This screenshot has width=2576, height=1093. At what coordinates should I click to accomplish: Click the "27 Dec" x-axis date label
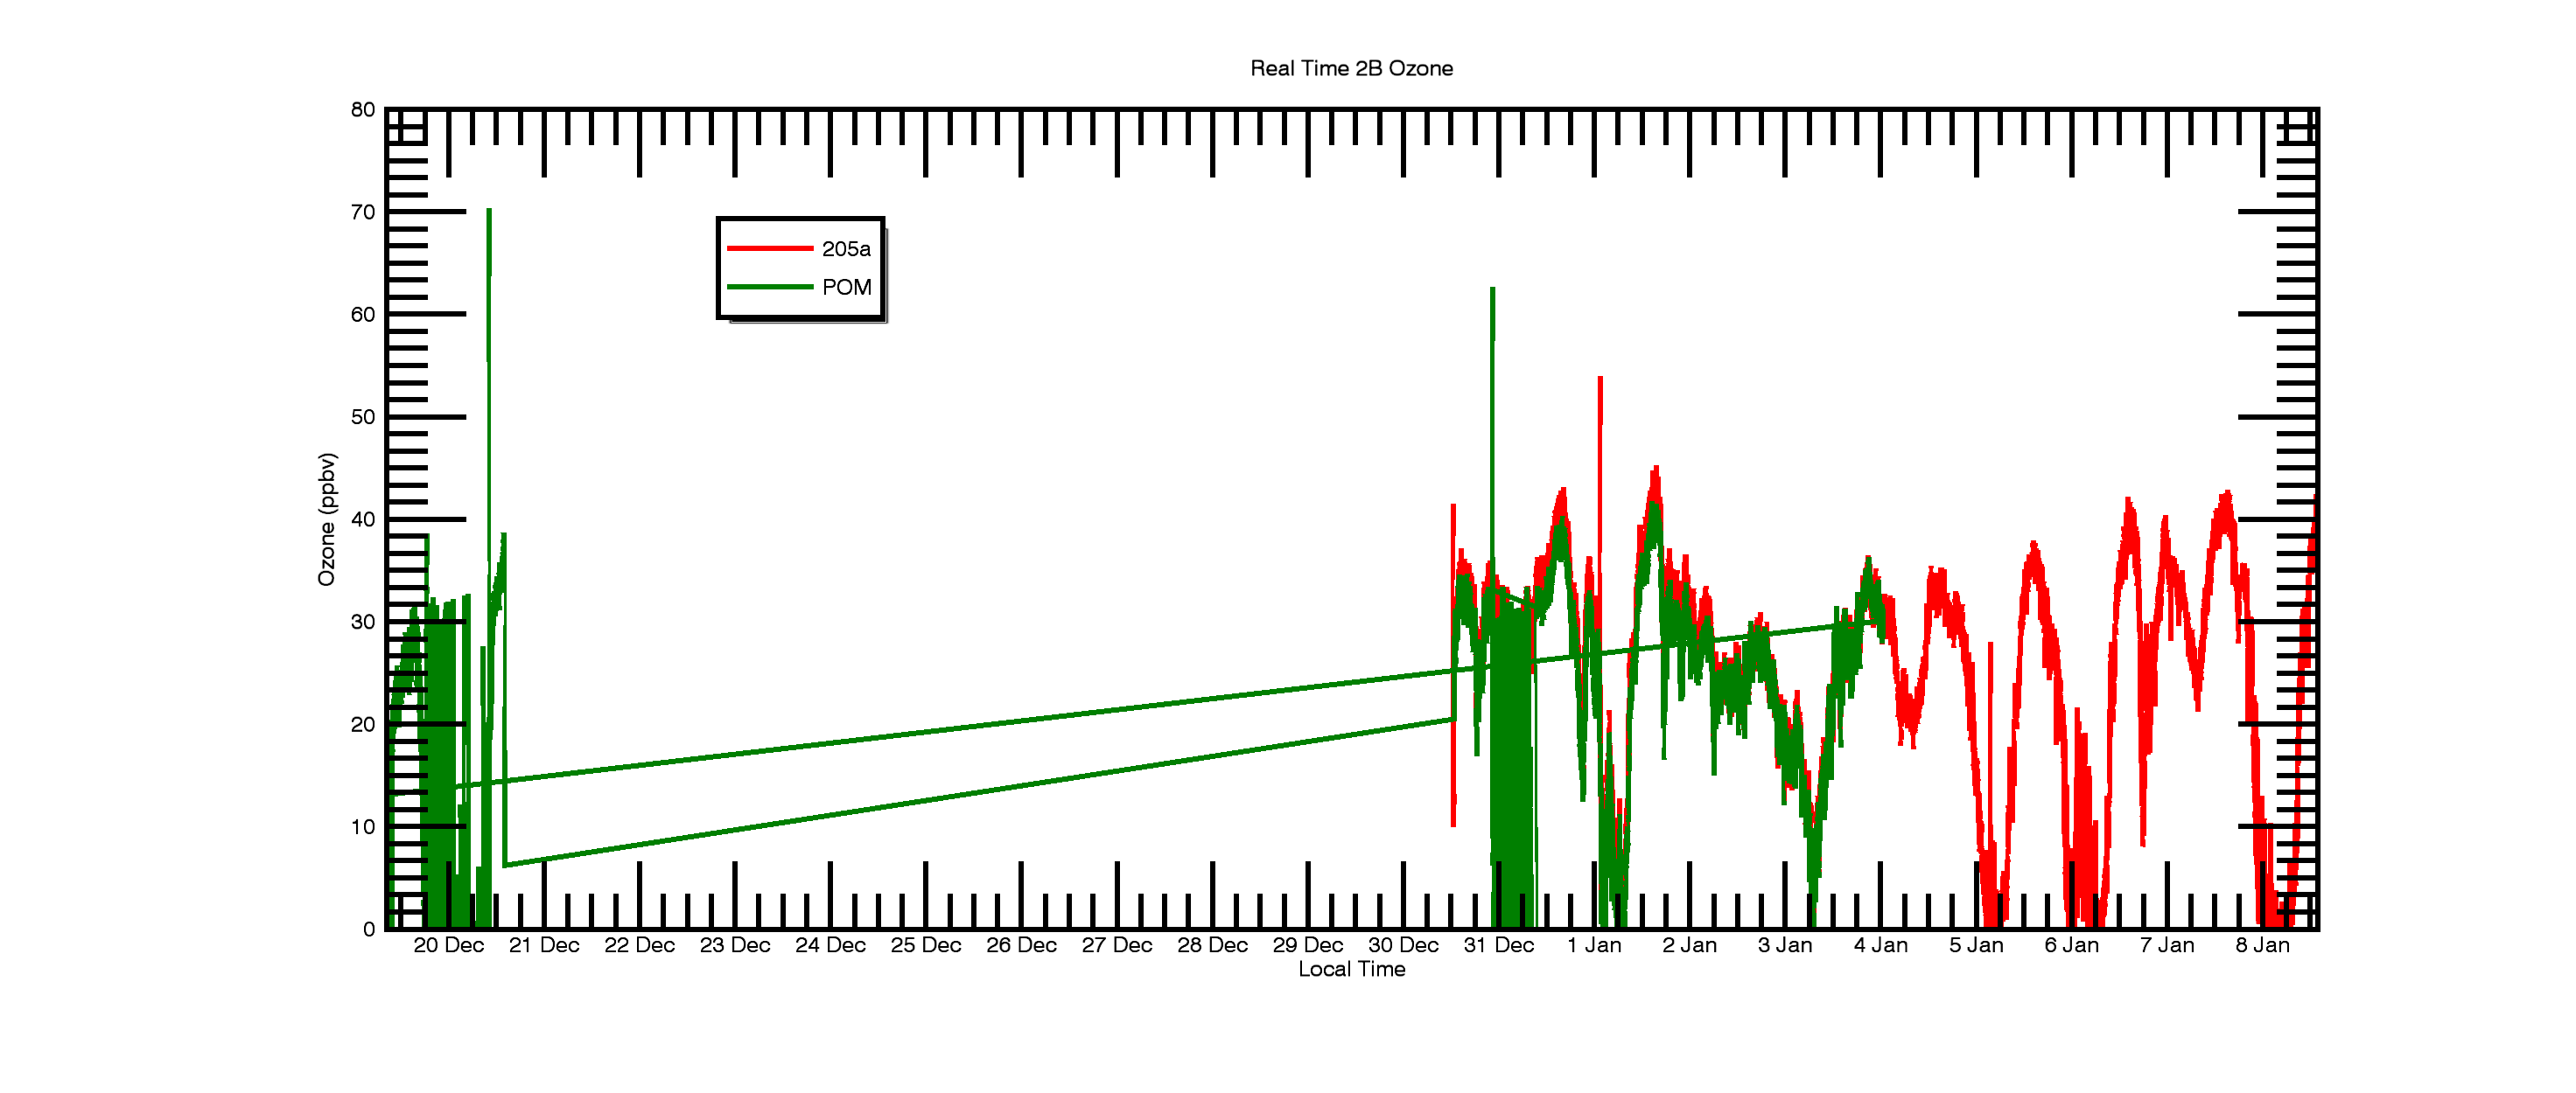(x=1117, y=945)
